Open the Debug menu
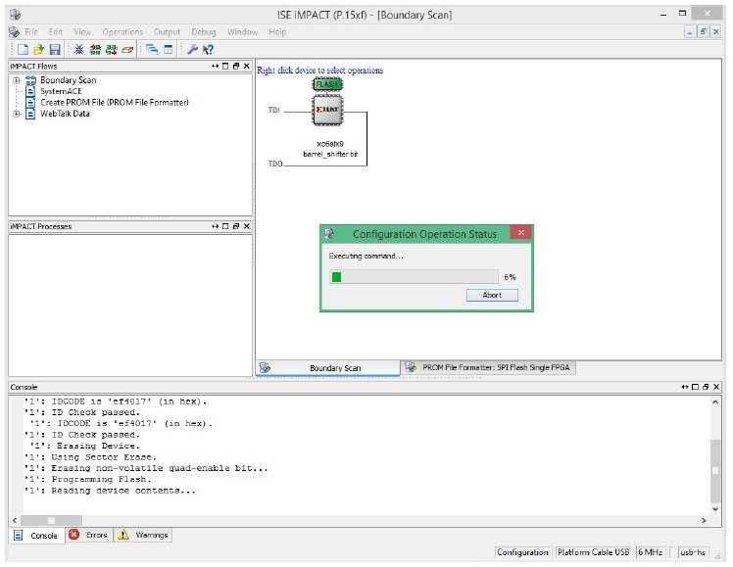The width and height of the screenshot is (733, 567). [x=204, y=31]
